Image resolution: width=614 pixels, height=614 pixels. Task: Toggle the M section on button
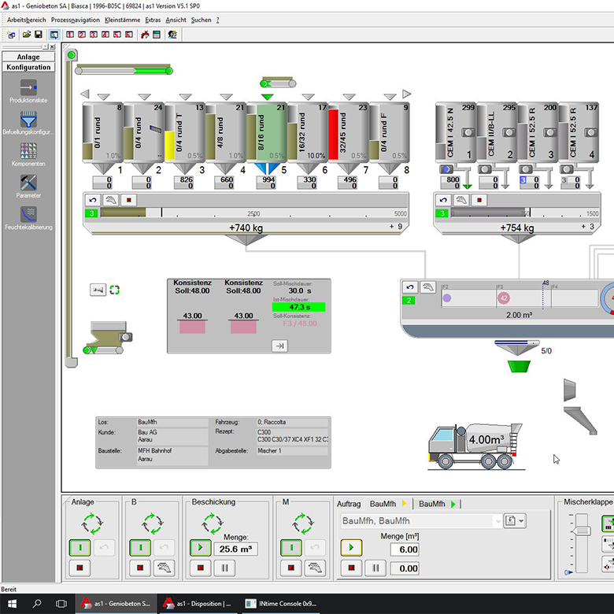(291, 547)
